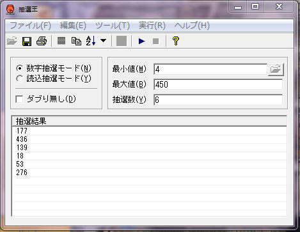Close the 抽選王 window
The height and width of the screenshot is (232, 300).
click(x=280, y=7)
